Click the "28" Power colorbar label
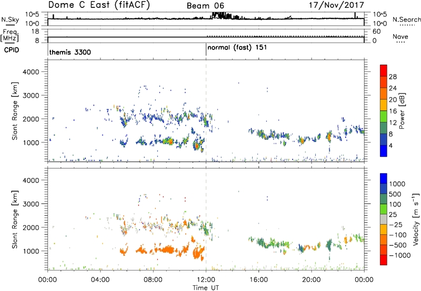Image resolution: width=421 pixels, height=291 pixels. [x=393, y=77]
